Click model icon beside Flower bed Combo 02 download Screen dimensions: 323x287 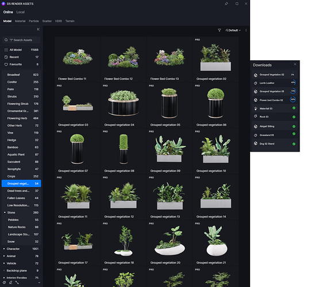pyautogui.click(x=255, y=100)
